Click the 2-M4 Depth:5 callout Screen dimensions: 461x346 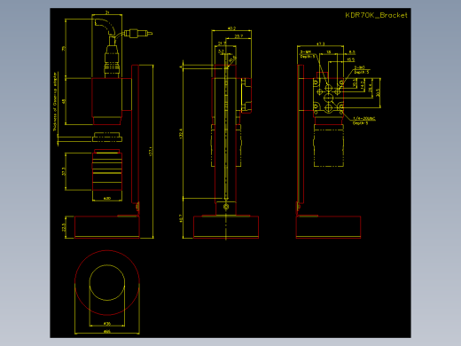coord(307,54)
